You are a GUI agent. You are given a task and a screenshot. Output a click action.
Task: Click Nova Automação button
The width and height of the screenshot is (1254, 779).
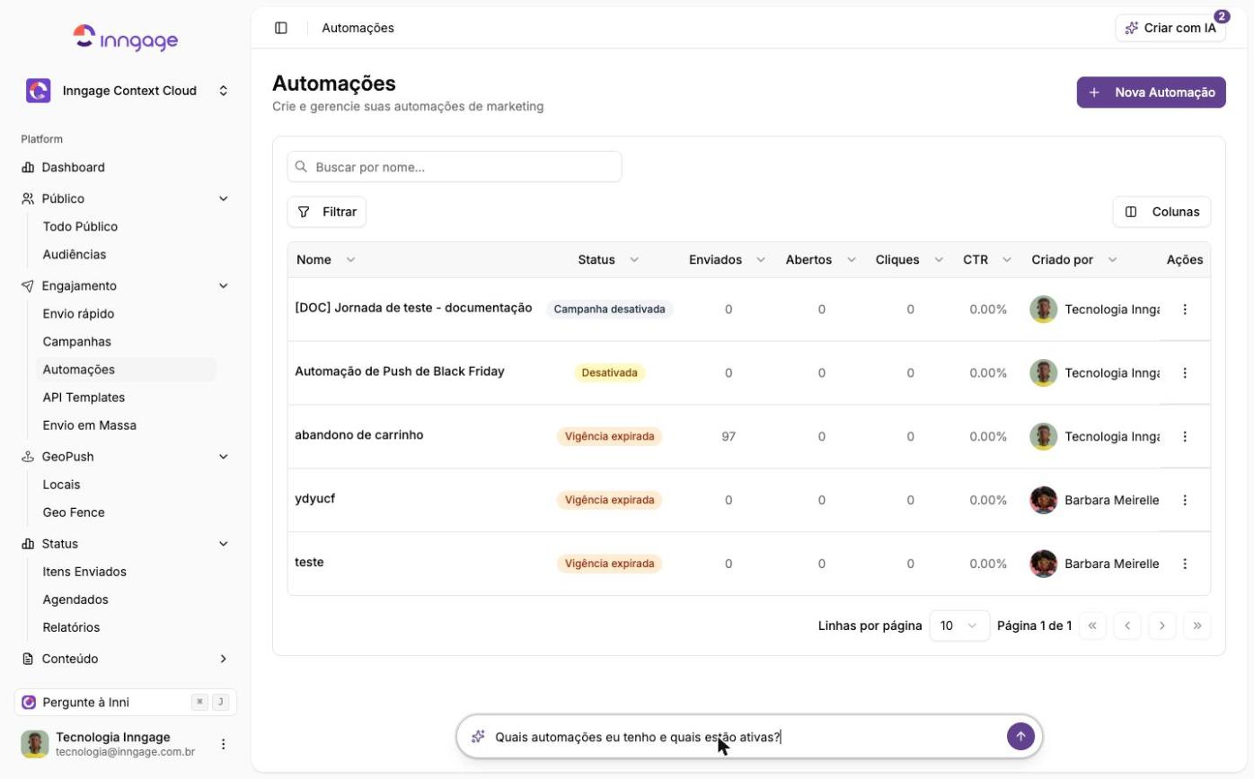coord(1151,92)
